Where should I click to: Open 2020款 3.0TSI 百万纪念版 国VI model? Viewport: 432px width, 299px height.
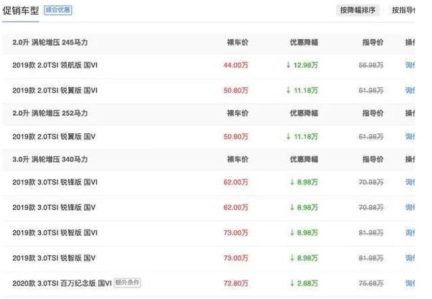[62, 284]
